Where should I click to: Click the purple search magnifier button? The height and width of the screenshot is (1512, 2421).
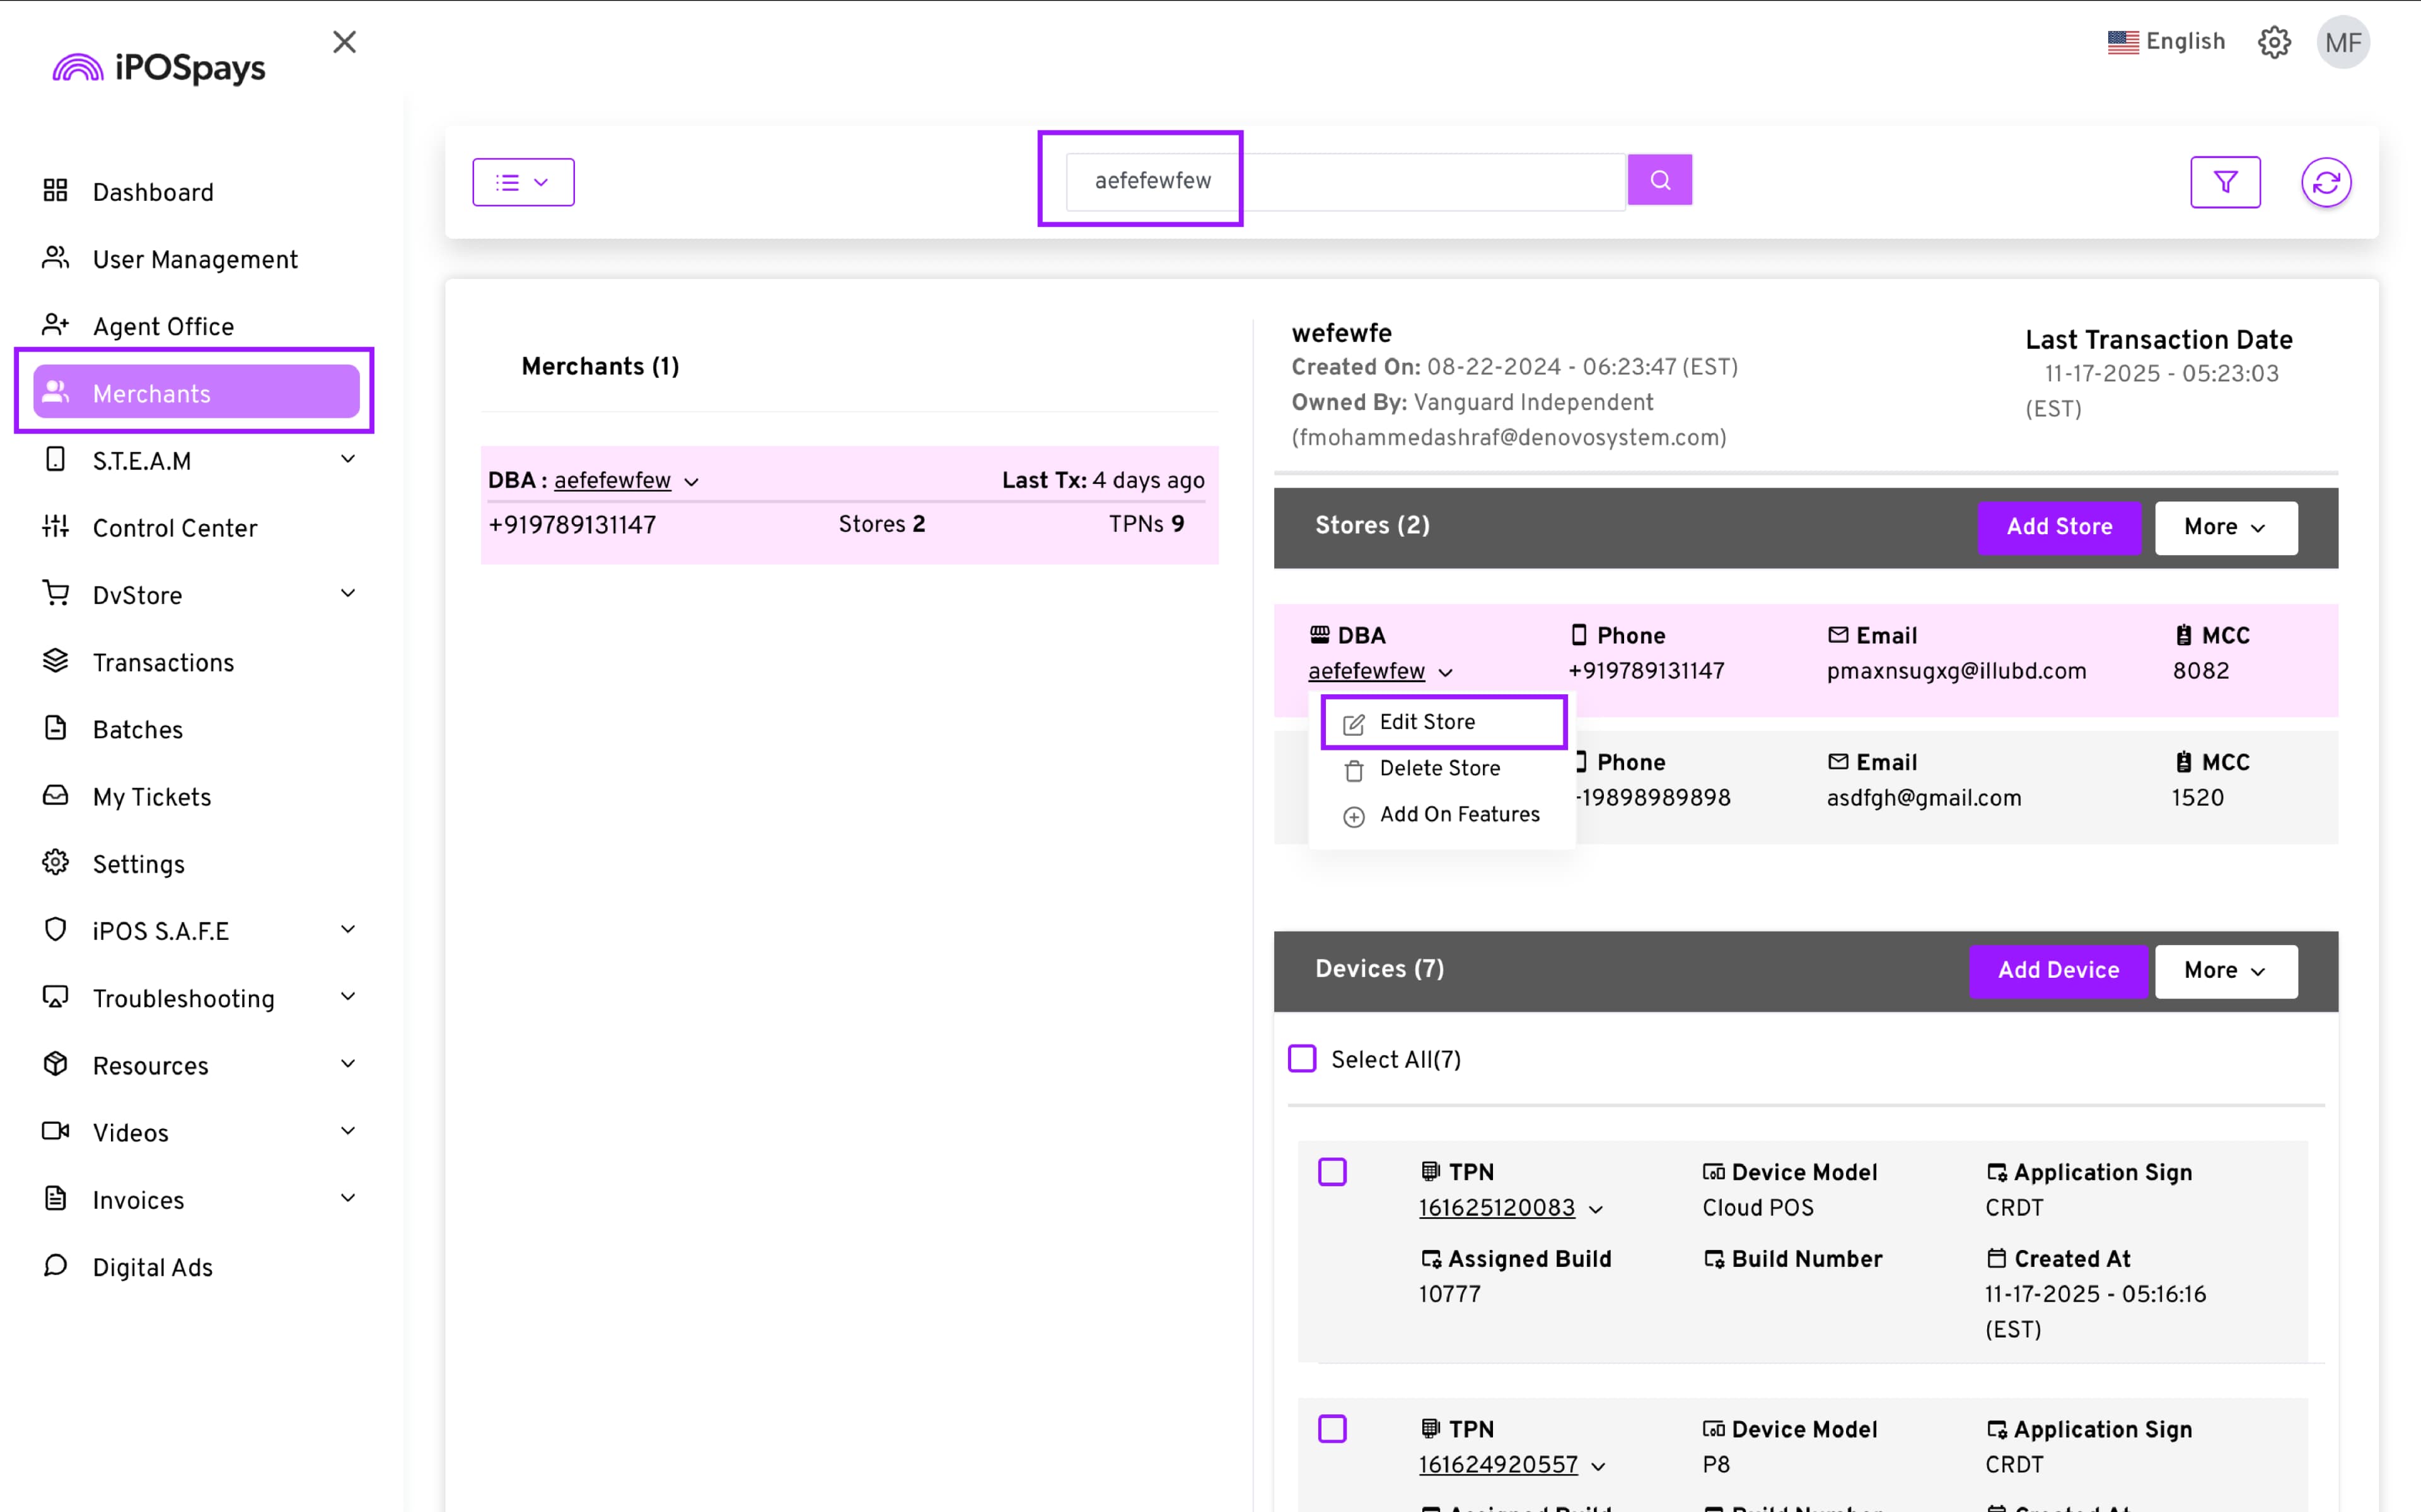tap(1659, 180)
